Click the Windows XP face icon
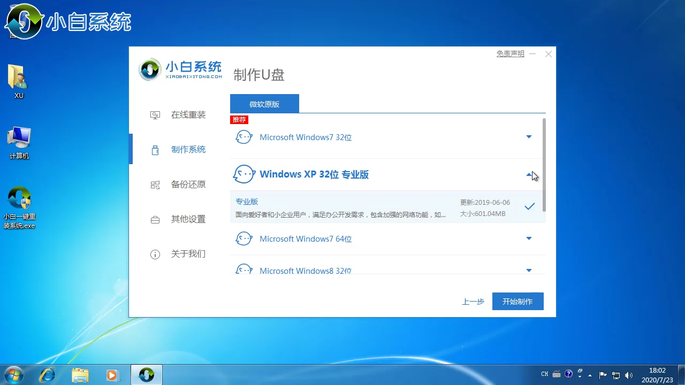Image resolution: width=685 pixels, height=385 pixels. pos(244,174)
